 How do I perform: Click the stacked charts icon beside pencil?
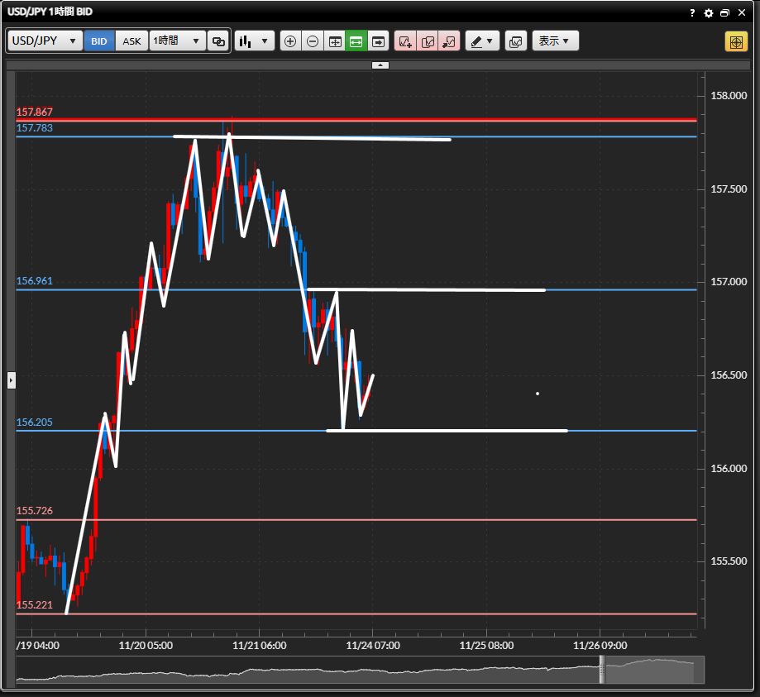click(x=515, y=41)
